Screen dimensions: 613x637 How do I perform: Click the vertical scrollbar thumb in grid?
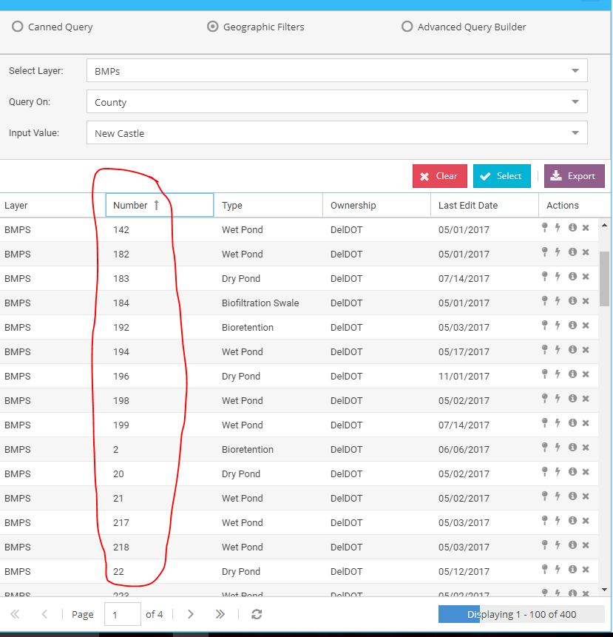point(604,279)
